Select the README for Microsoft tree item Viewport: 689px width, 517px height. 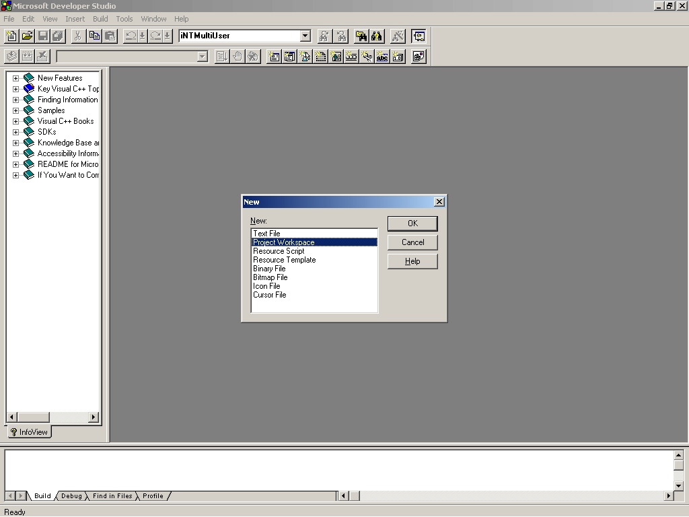68,164
